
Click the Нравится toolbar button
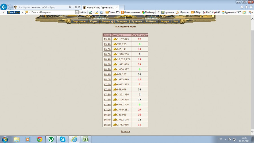[x=167, y=12]
